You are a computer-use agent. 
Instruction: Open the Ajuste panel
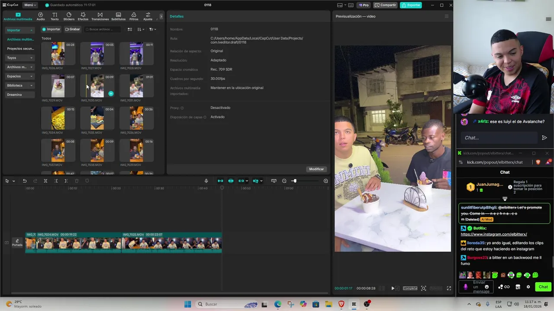click(x=148, y=16)
